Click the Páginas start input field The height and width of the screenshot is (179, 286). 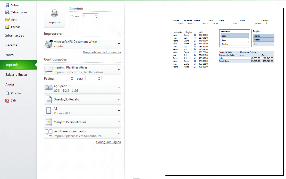pos(64,79)
